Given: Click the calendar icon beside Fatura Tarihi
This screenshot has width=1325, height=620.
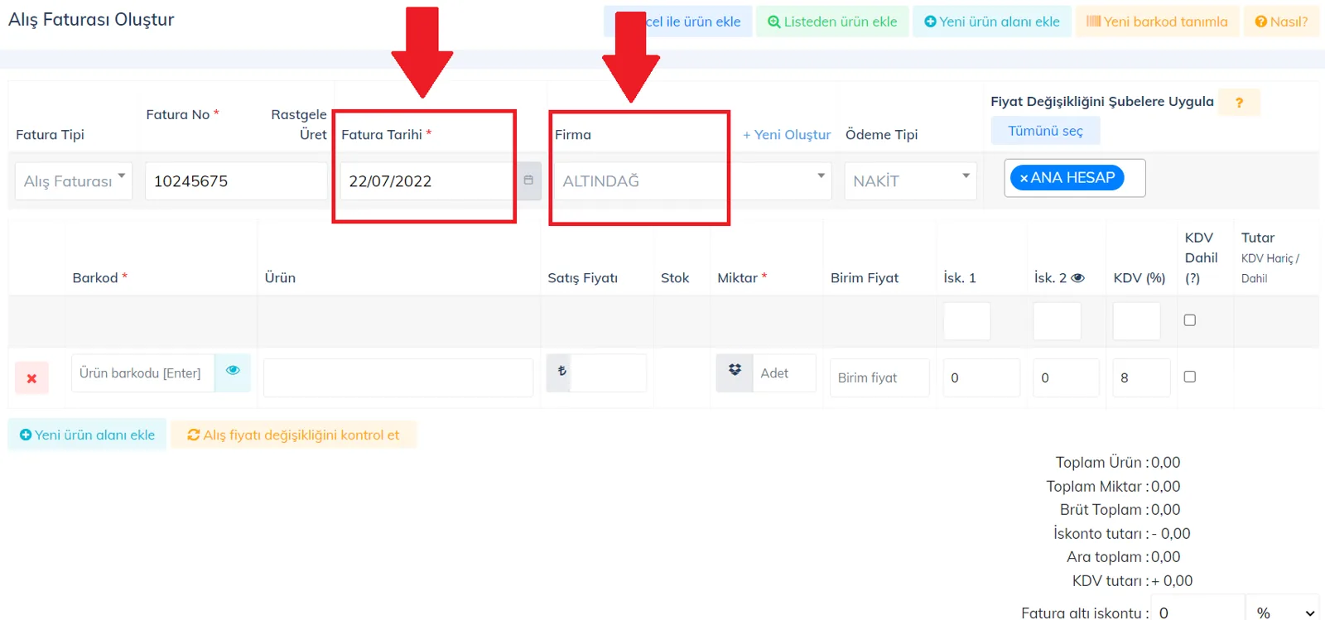Looking at the screenshot, I should (x=528, y=180).
